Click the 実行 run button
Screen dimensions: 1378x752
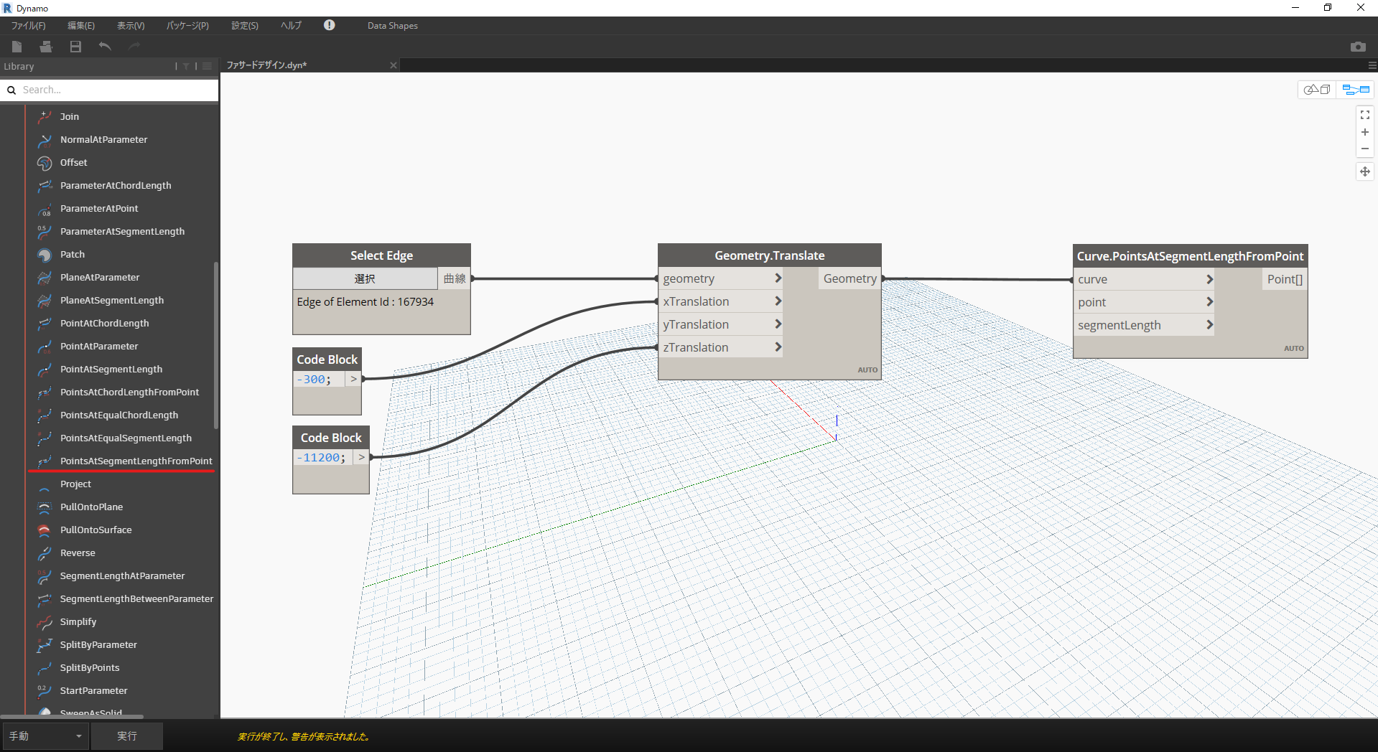pos(127,736)
